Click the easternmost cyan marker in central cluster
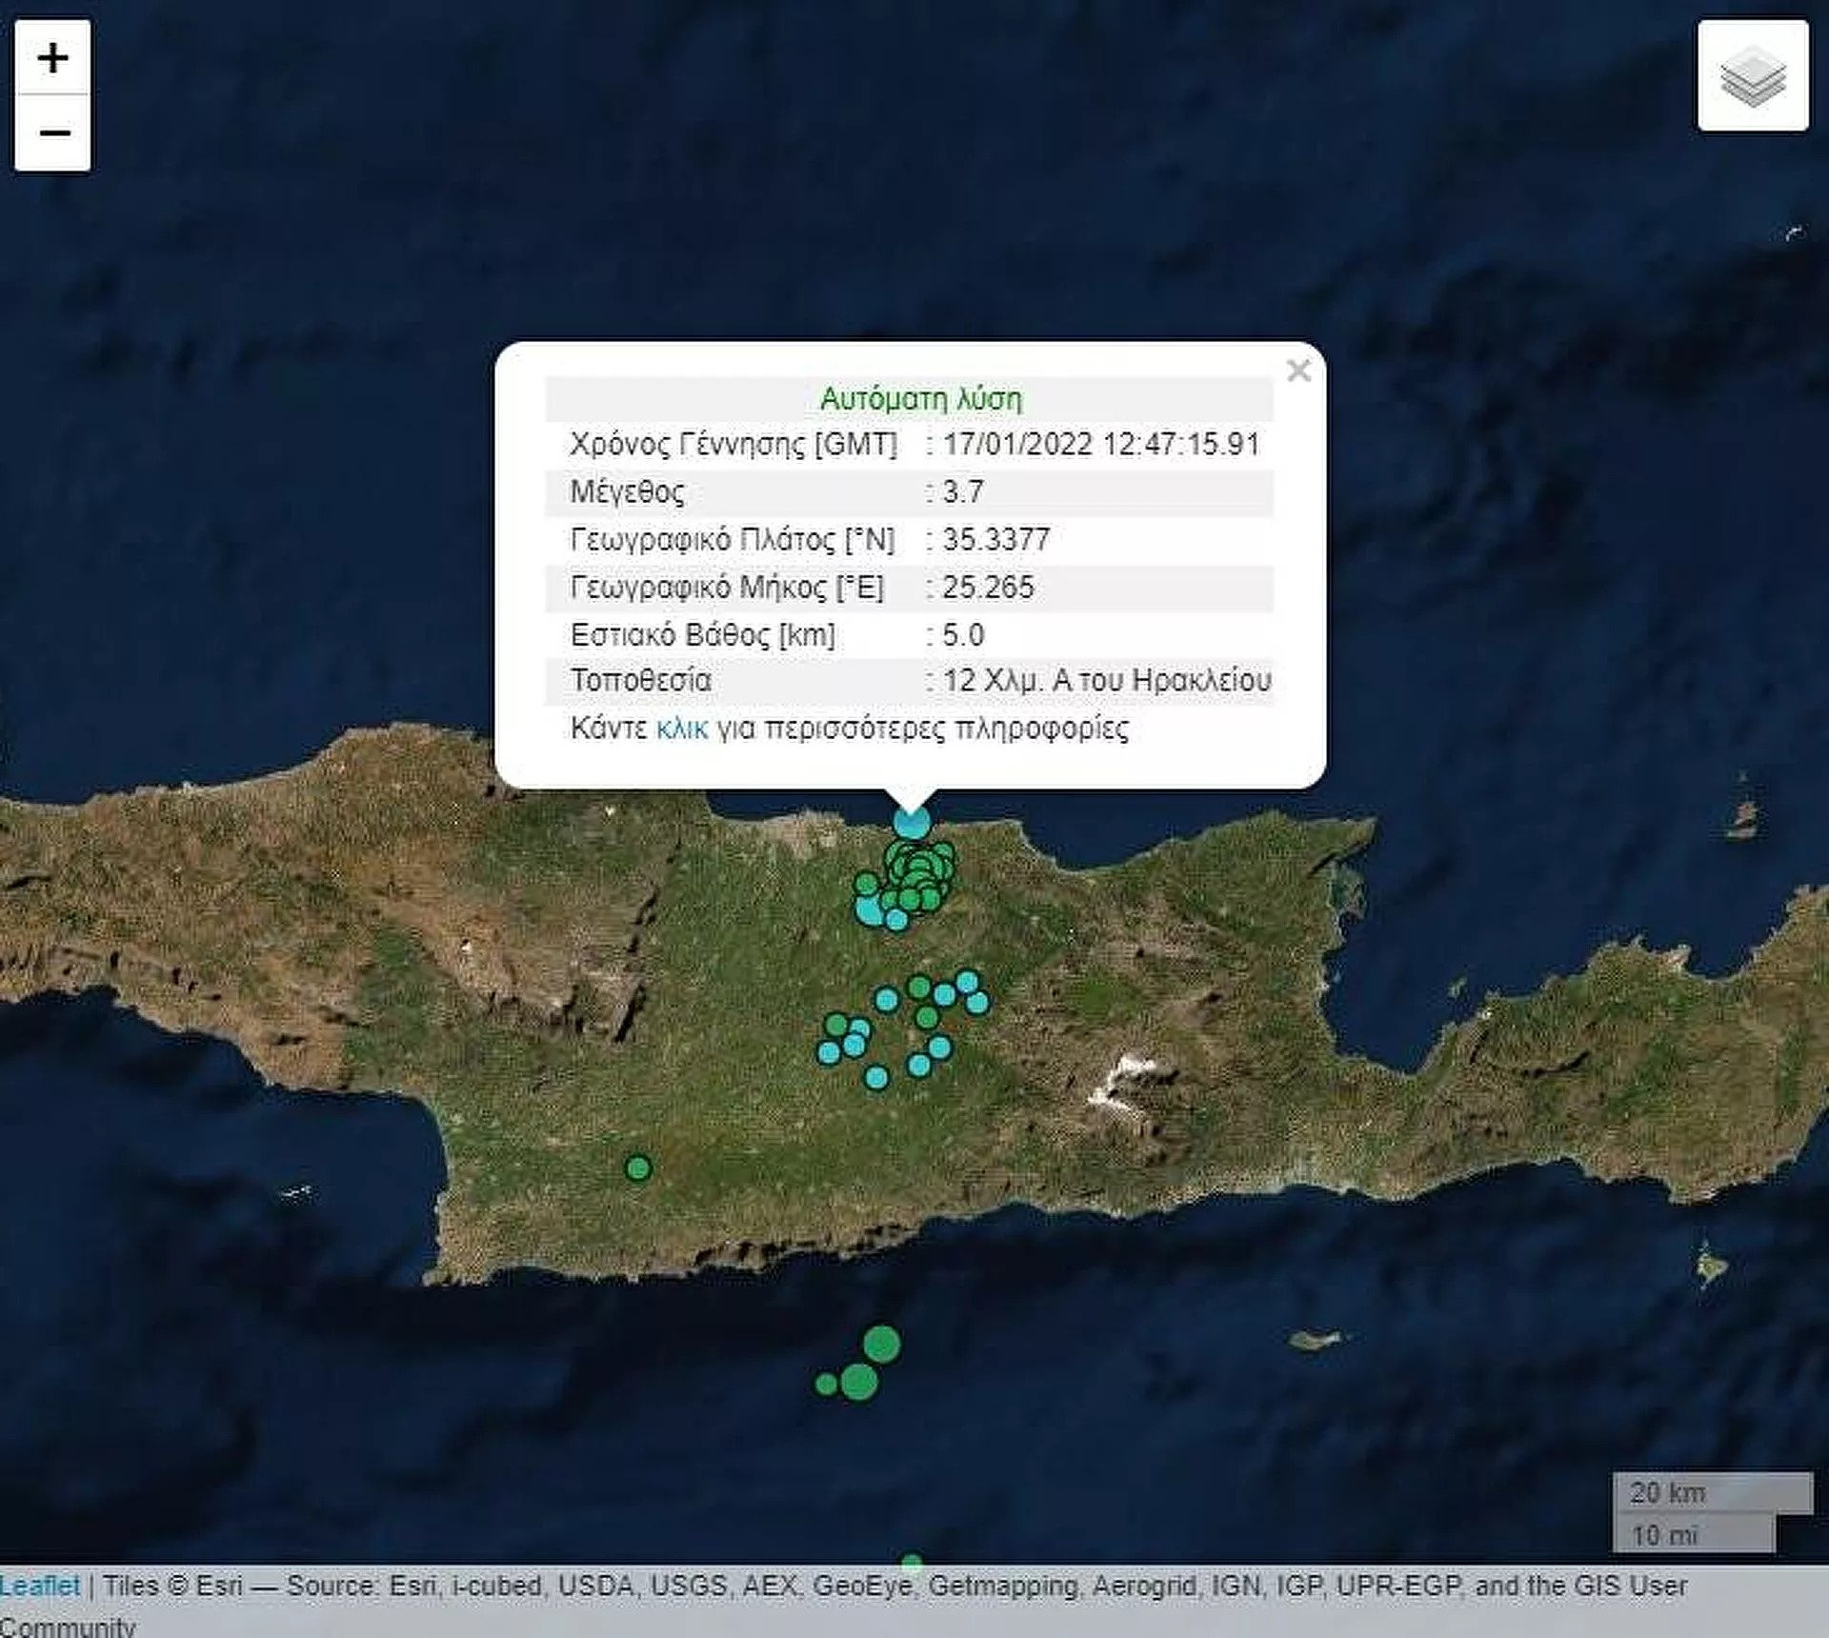 977,1002
